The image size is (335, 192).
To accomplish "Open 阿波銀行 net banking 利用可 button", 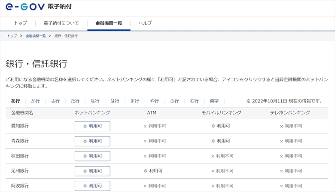I will [92, 186].
